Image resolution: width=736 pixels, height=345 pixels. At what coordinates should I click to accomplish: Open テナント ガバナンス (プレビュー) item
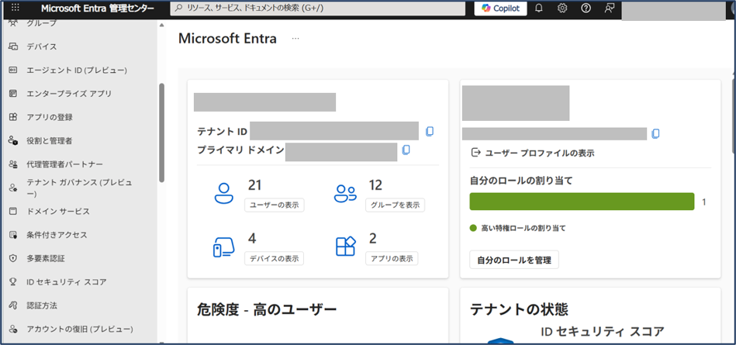[x=79, y=188]
